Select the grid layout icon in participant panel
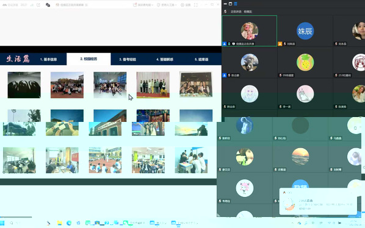Image resolution: width=365 pixels, height=228 pixels. [x=236, y=4]
